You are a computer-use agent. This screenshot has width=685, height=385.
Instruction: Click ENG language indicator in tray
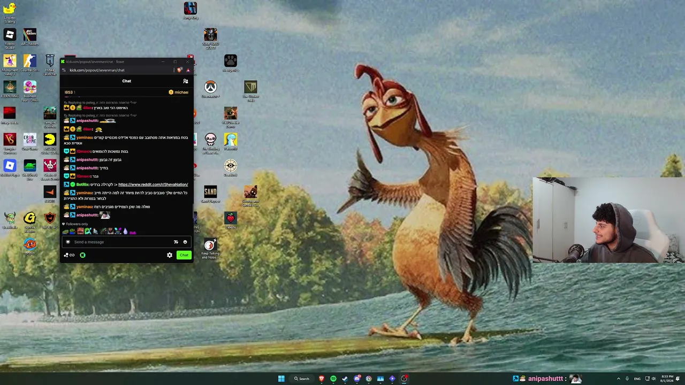tap(637, 379)
